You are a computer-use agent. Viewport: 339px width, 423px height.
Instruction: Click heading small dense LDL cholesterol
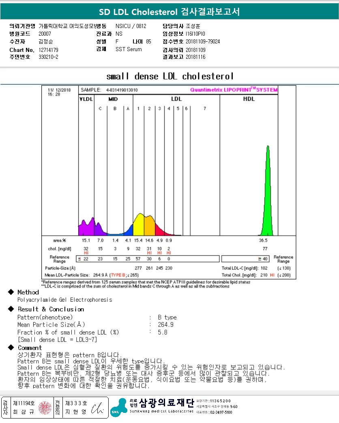(x=170, y=76)
